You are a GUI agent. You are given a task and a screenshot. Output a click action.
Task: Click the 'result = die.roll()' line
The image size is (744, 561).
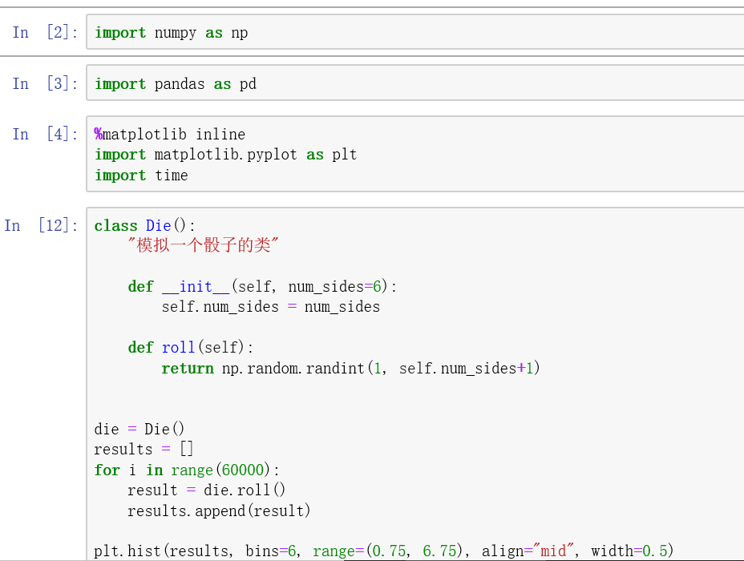click(206, 490)
